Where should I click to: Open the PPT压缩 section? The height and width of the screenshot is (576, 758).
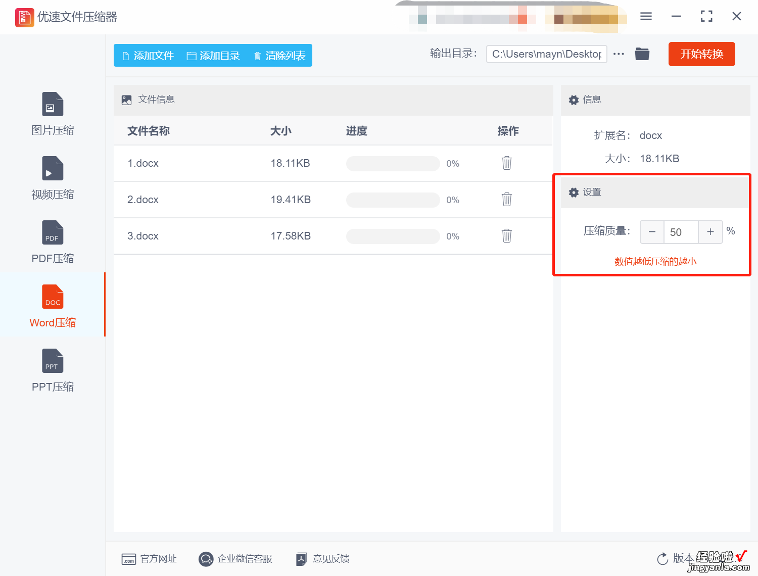(x=53, y=371)
